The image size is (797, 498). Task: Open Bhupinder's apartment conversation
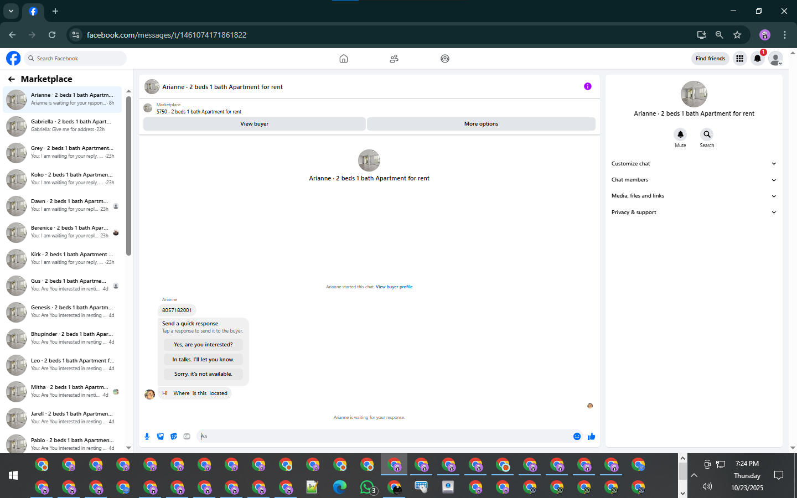click(63, 339)
